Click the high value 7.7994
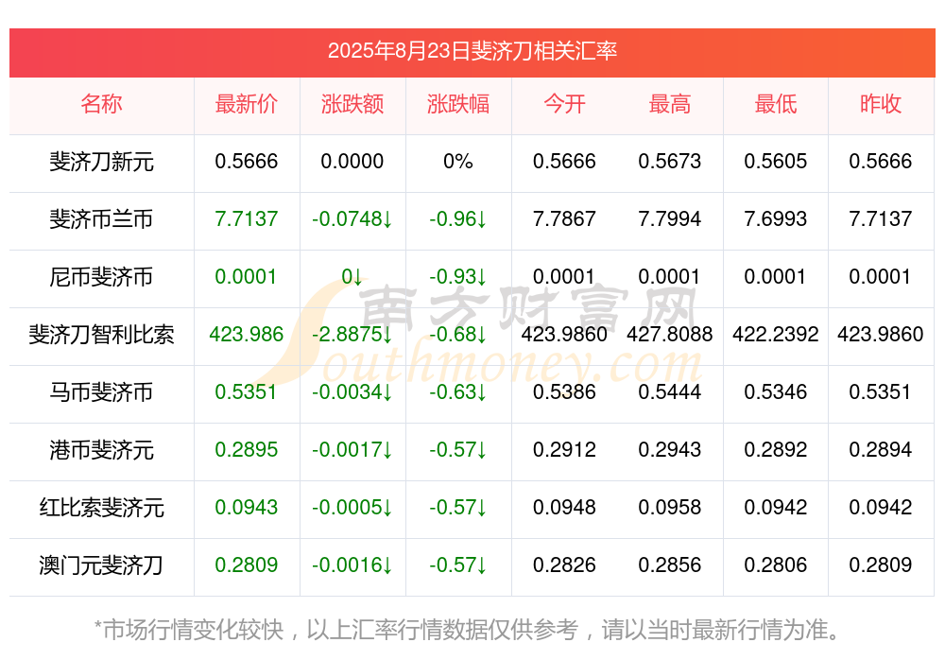This screenshot has width=945, height=660. click(670, 219)
